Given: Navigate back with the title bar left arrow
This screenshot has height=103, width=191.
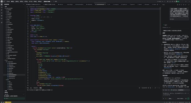Looking at the screenshot, I should [x=162, y=1].
